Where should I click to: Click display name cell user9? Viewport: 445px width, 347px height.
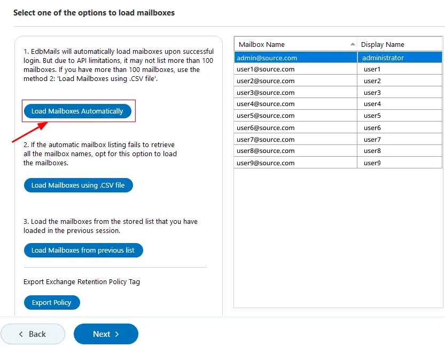[400, 163]
